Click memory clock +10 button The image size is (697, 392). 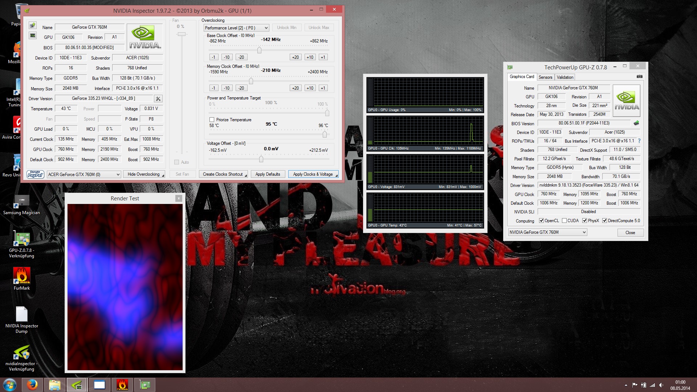click(x=310, y=88)
